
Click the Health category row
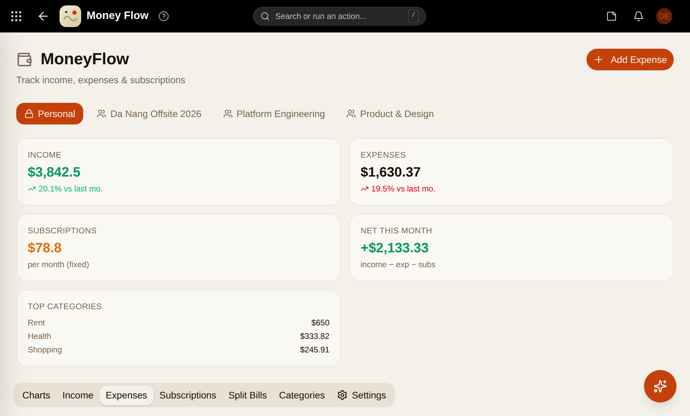pyautogui.click(x=179, y=336)
